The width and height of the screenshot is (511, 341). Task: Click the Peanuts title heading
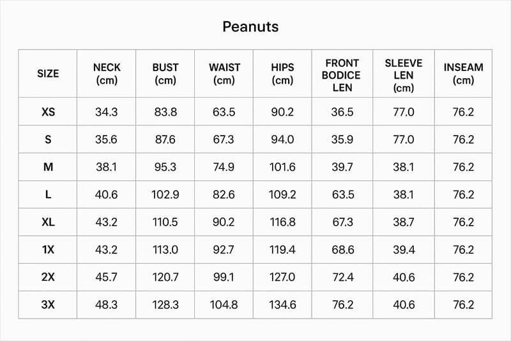250,27
